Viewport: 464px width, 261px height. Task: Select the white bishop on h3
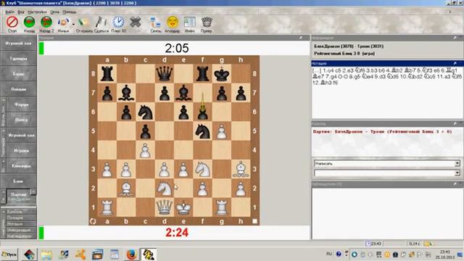pos(241,169)
